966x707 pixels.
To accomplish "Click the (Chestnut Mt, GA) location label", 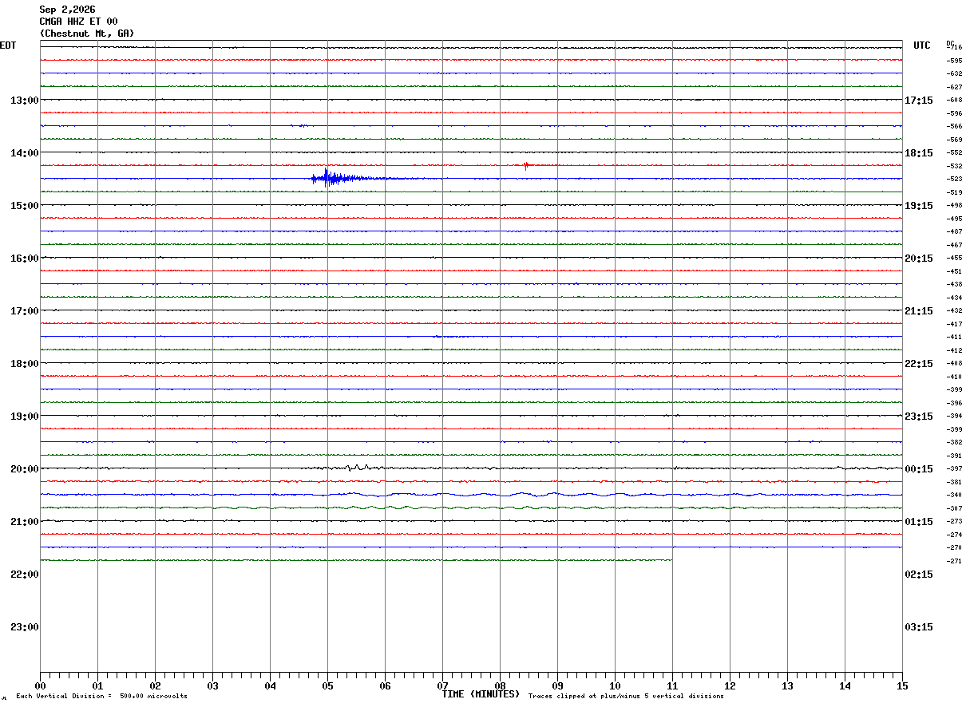I will pyautogui.click(x=87, y=34).
